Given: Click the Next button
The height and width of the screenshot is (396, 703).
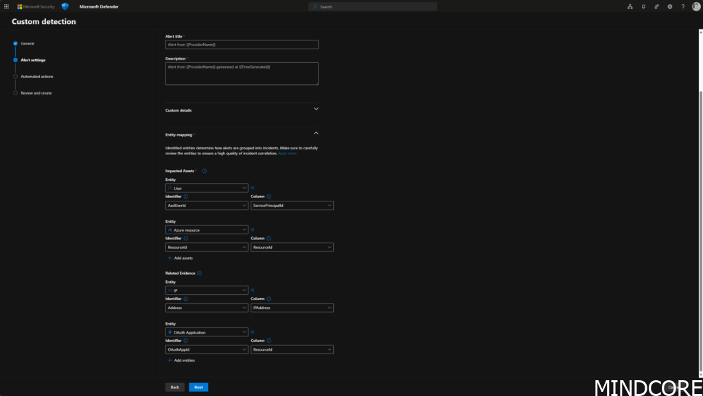Looking at the screenshot, I should [198, 388].
